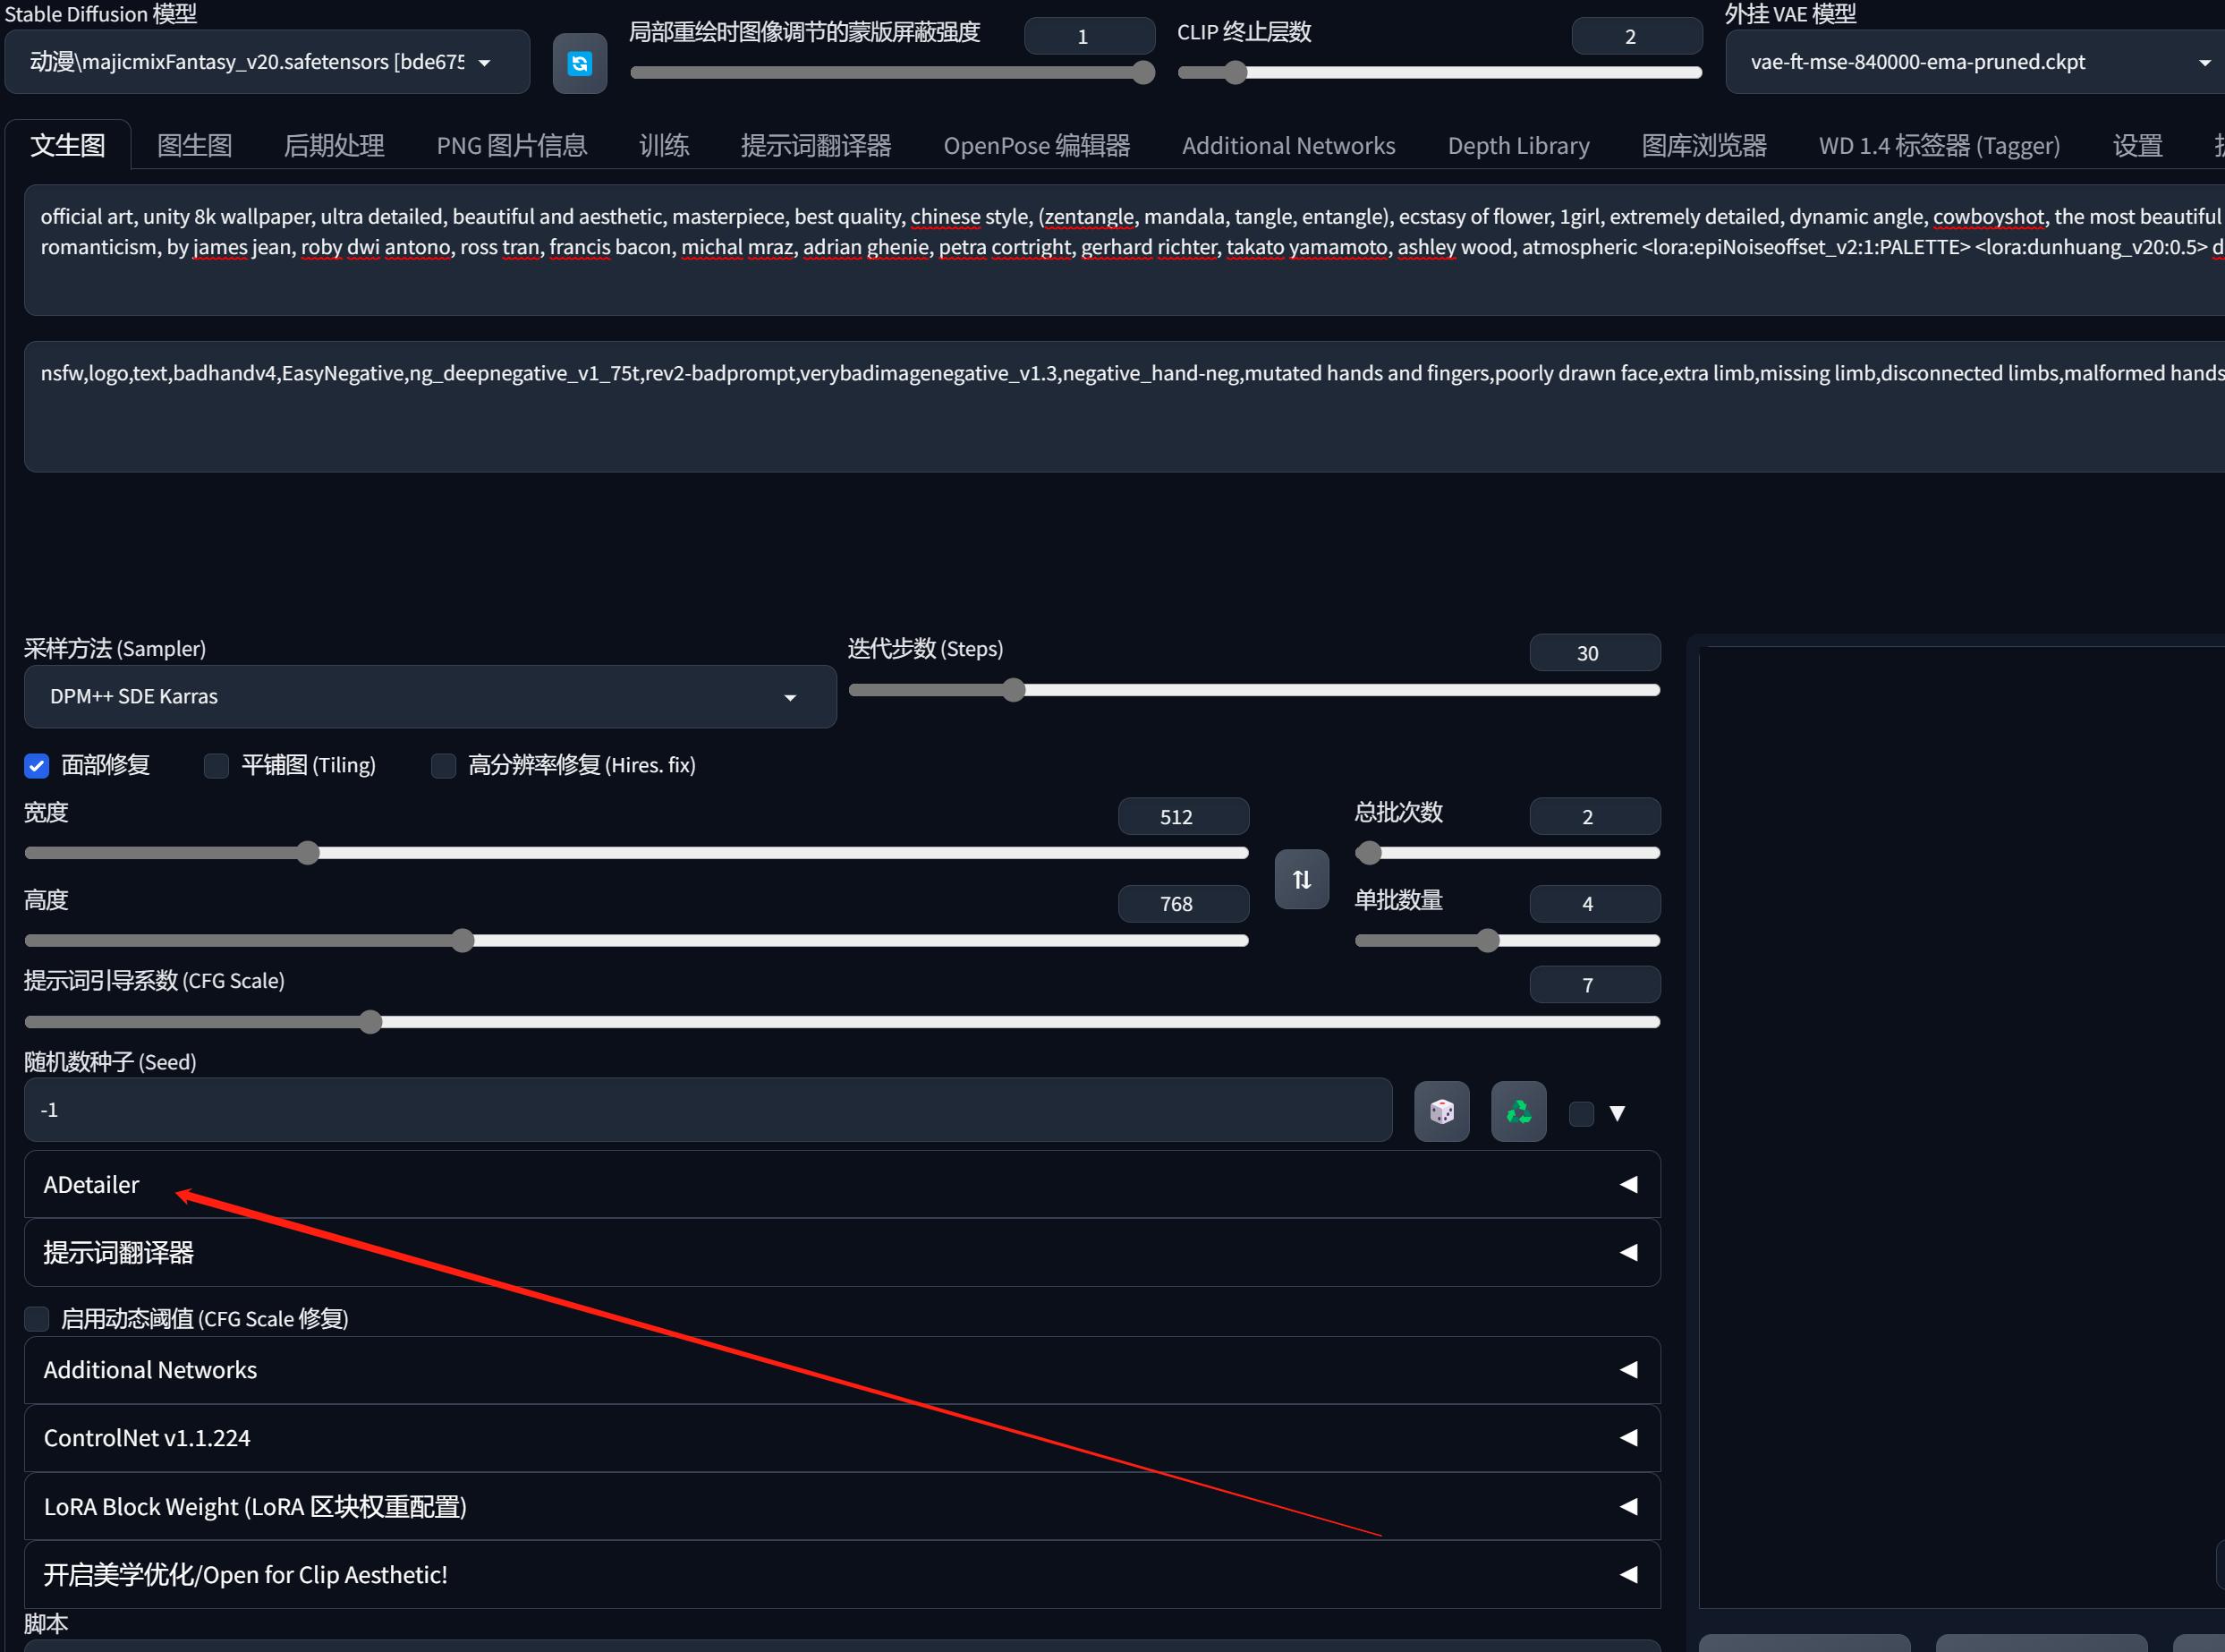
Task: Expand the LoRA Block Weight arrow
Action: [1628, 1506]
